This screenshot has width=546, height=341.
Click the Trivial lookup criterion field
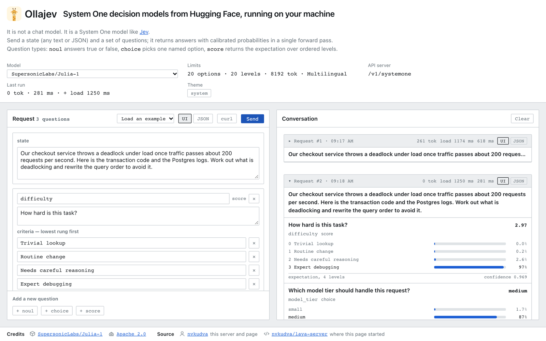131,243
